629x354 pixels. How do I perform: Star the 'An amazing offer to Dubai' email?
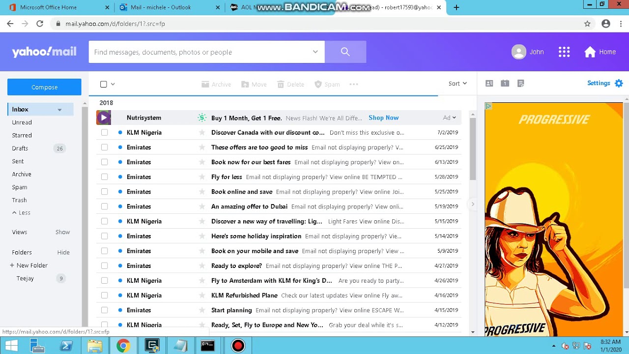pos(201,206)
